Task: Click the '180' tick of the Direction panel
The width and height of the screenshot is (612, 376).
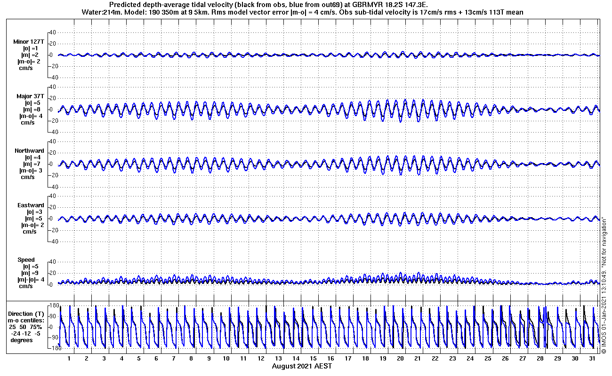Action: pyautogui.click(x=54, y=306)
